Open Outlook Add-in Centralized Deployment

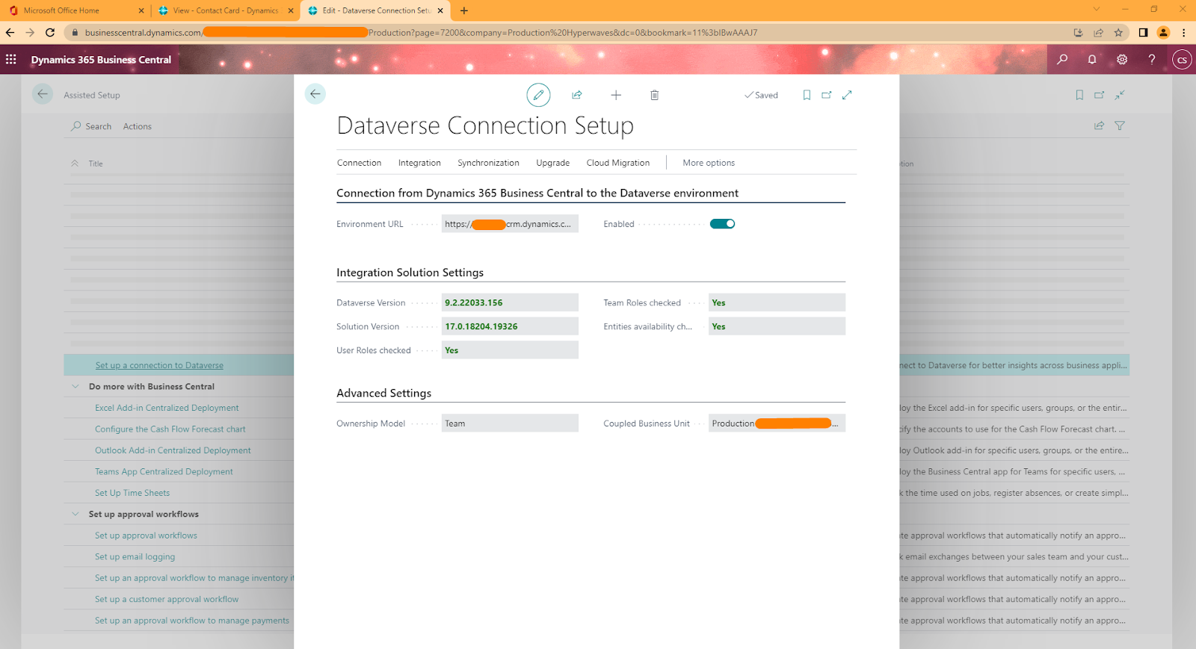coord(173,450)
